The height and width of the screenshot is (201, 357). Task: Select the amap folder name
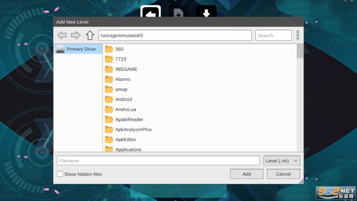click(x=121, y=89)
